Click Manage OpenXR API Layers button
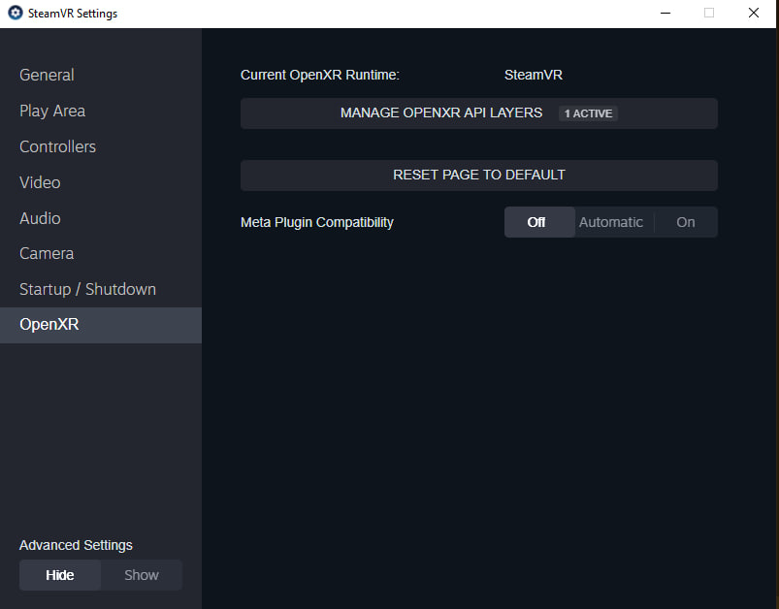 point(479,113)
